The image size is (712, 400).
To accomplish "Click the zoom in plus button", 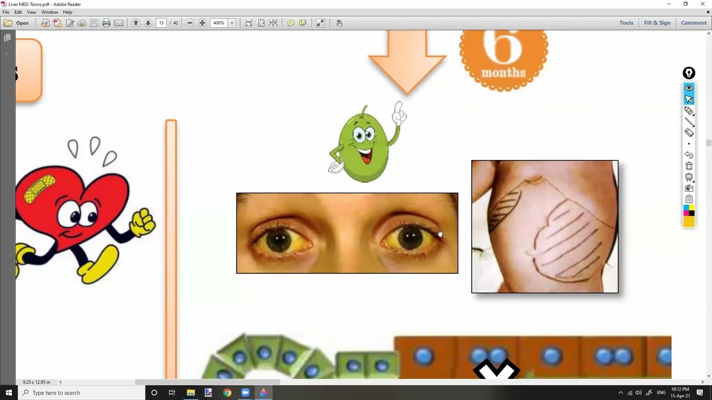I will 202,23.
